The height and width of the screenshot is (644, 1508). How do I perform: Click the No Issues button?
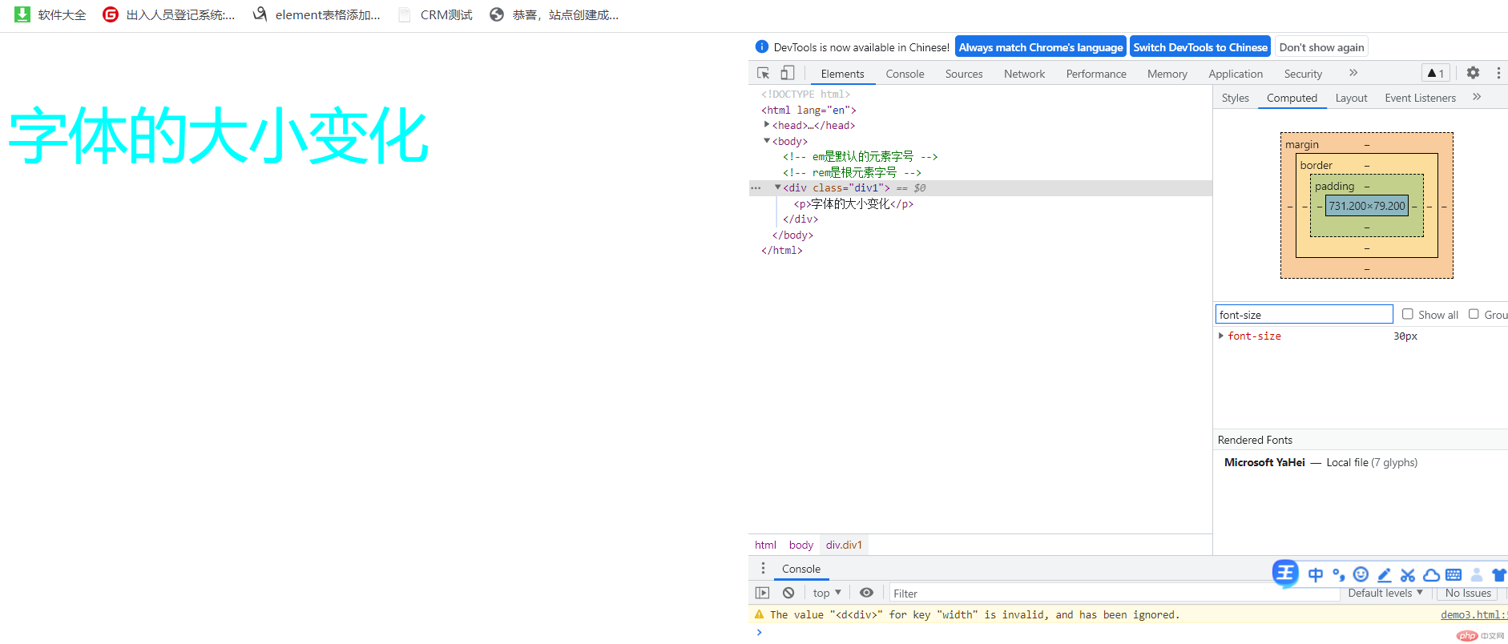[x=1468, y=593]
